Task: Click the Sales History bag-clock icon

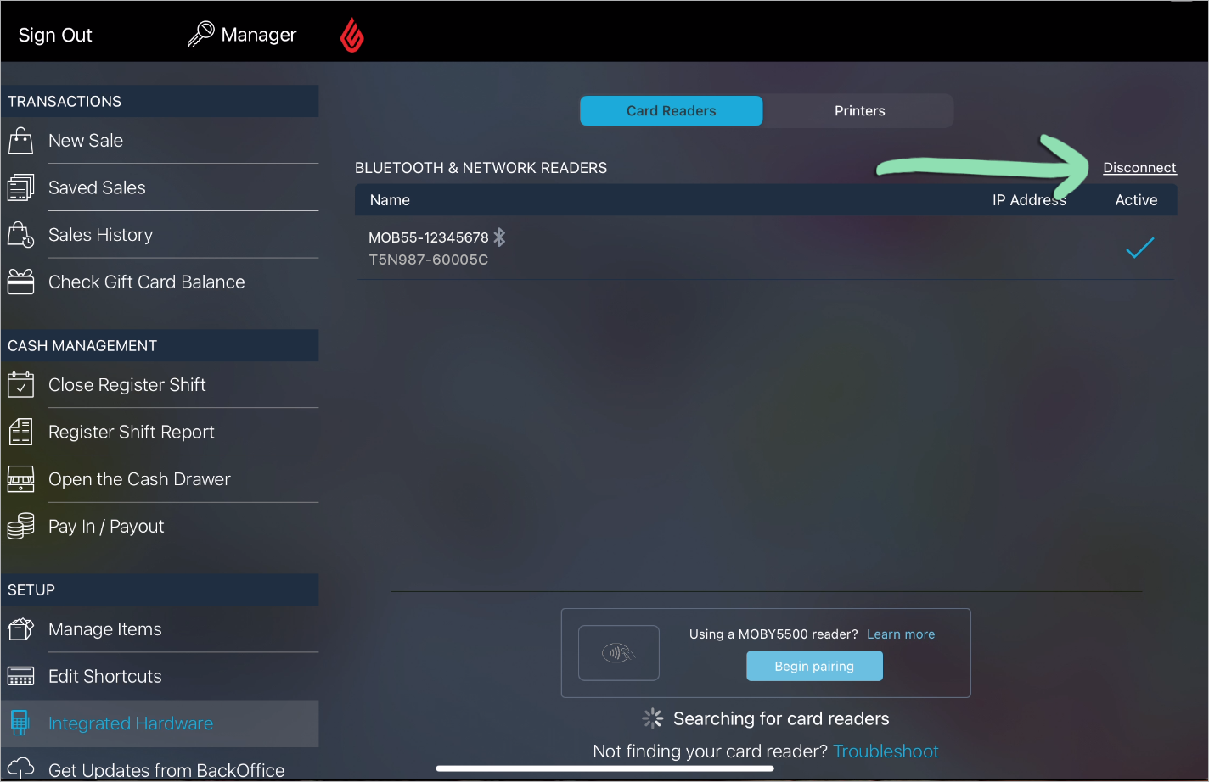Action: click(x=20, y=235)
